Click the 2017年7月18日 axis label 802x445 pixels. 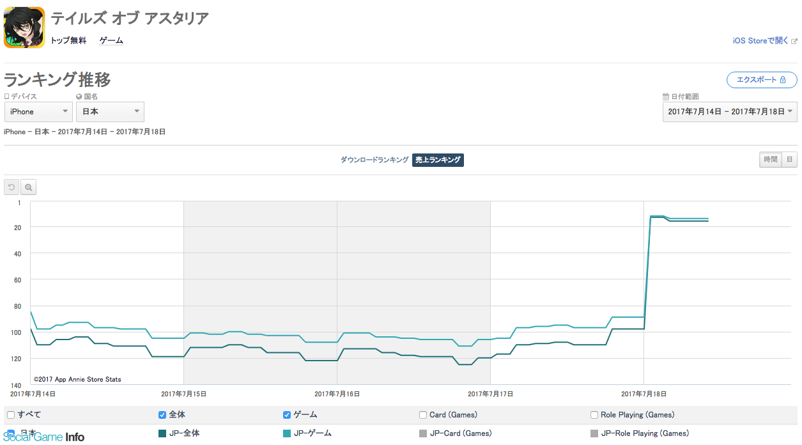[x=644, y=394]
